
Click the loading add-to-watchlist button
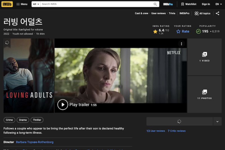click(179, 122)
